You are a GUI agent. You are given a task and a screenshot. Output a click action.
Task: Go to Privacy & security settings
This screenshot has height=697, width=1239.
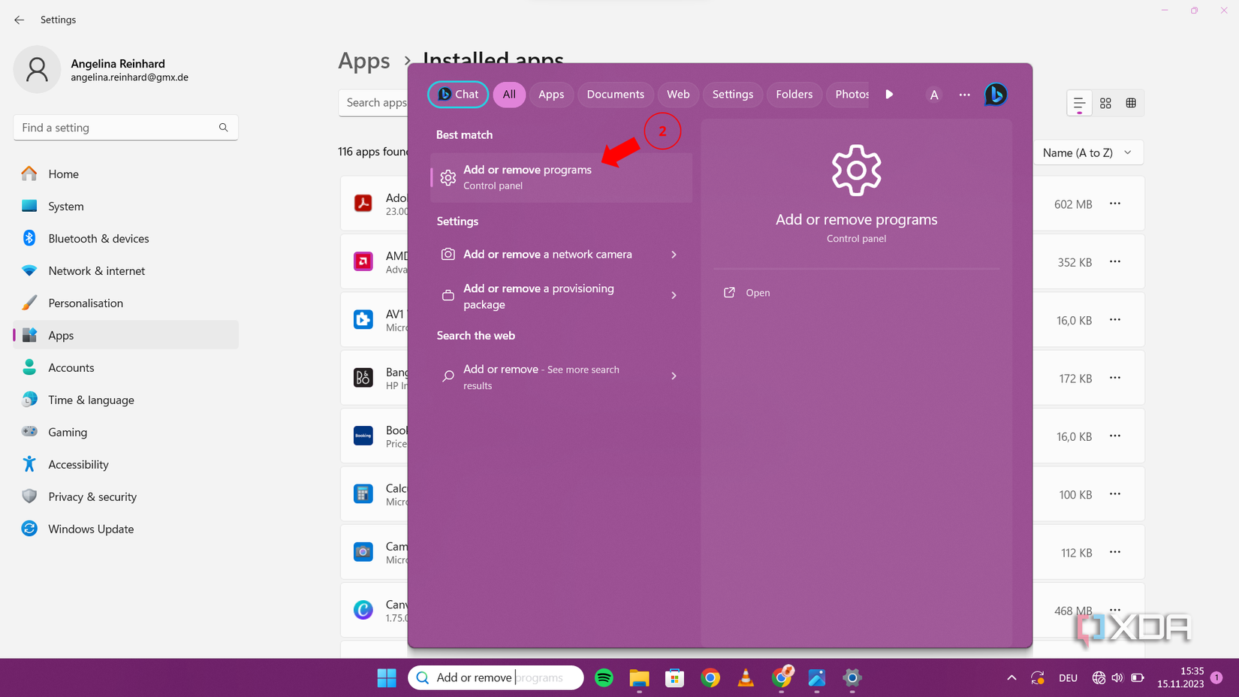click(125, 496)
